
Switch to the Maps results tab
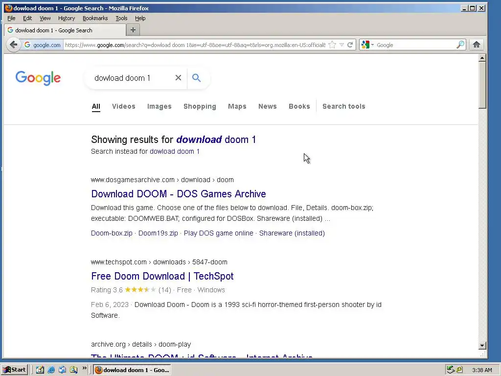point(237,106)
